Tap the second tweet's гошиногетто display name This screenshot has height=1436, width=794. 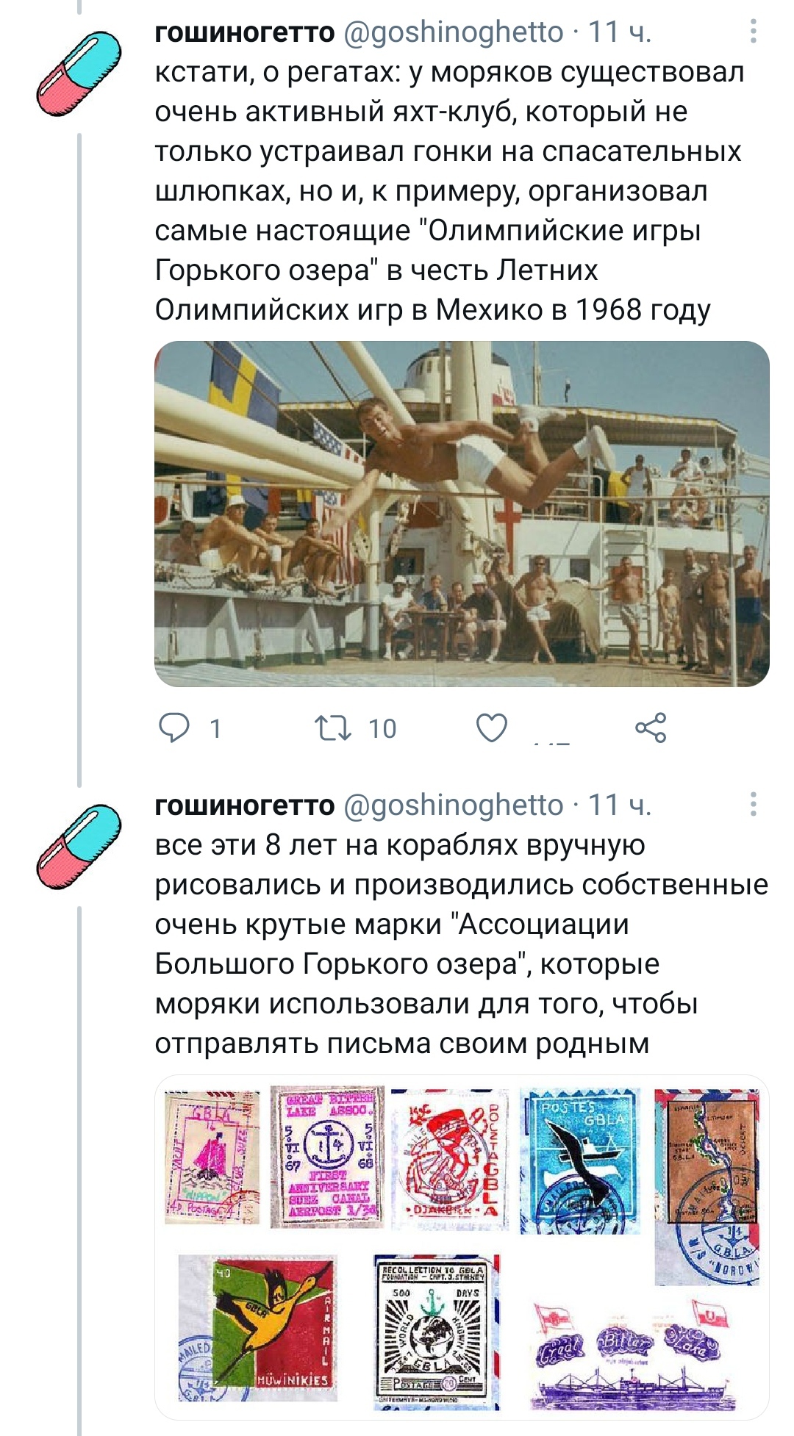pyautogui.click(x=245, y=805)
